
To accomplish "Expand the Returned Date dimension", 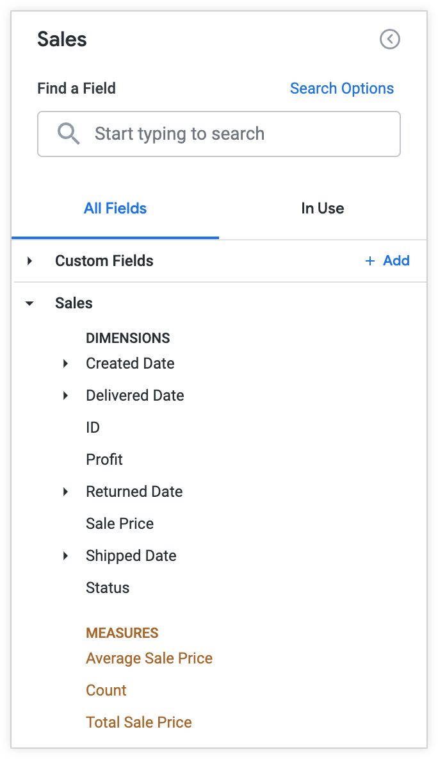I will 65,491.
